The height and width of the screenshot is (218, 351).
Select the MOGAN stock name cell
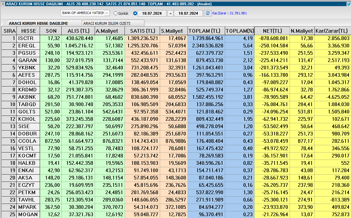coord(28,214)
